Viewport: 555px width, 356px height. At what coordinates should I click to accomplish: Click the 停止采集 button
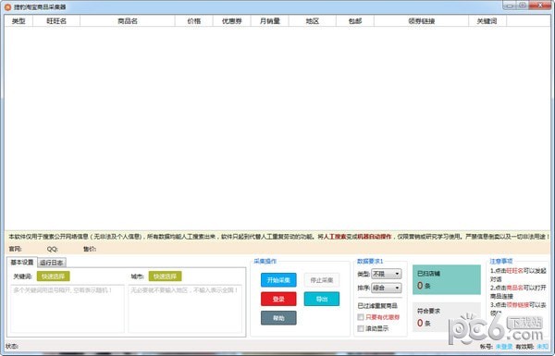321,280
